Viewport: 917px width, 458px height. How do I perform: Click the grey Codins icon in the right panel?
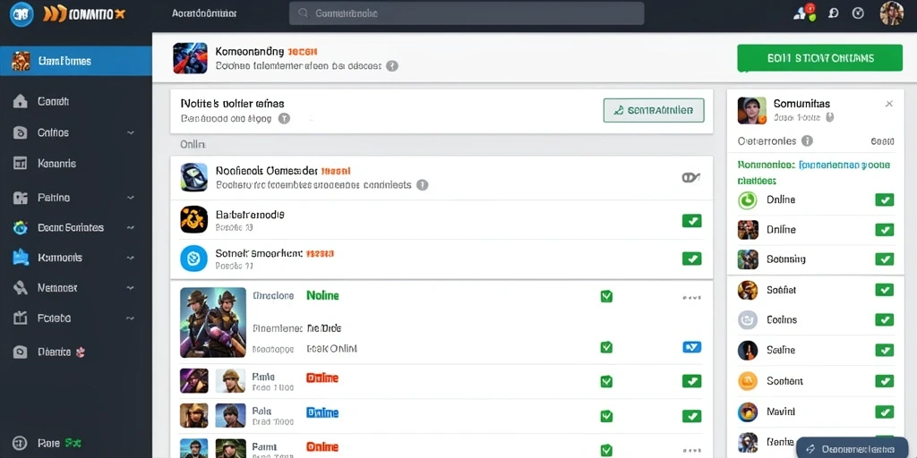pyautogui.click(x=748, y=319)
